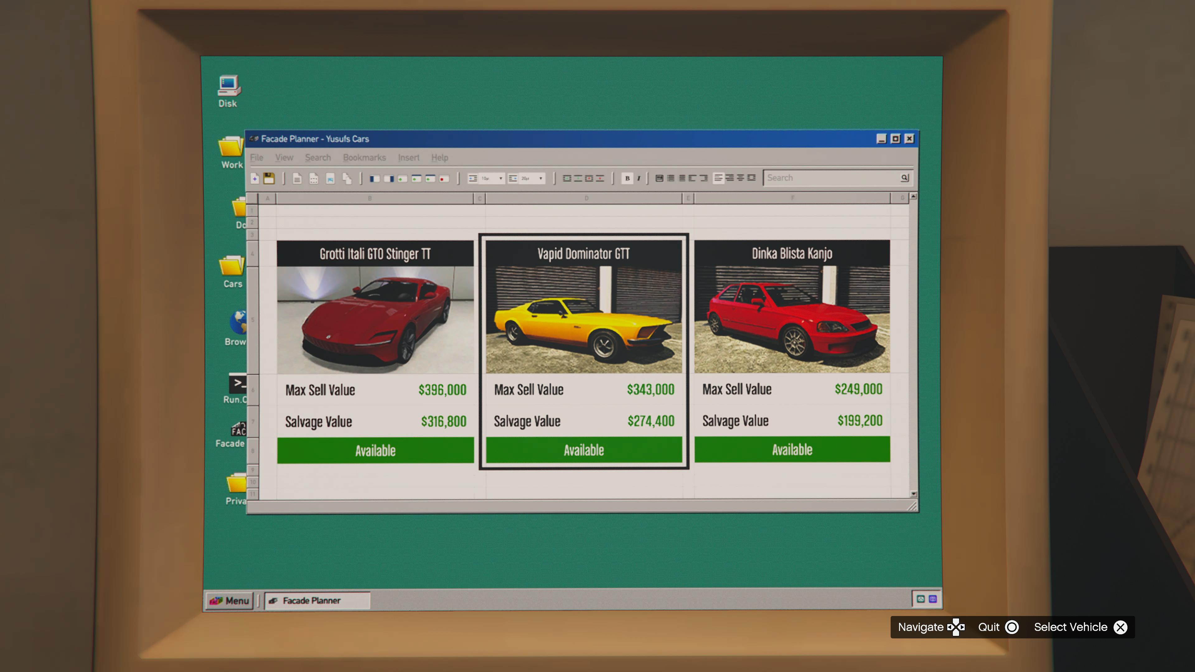Open the Bookmarks menu

pyautogui.click(x=364, y=158)
